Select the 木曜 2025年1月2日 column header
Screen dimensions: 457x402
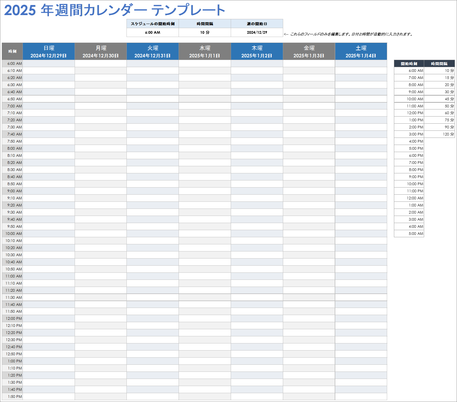click(x=257, y=51)
